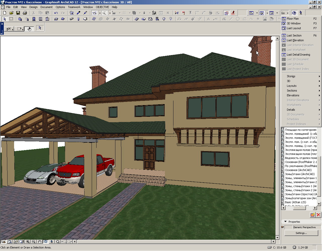322x251 pixels.
Task: Open the Teamwork menu
Action: 74,7
